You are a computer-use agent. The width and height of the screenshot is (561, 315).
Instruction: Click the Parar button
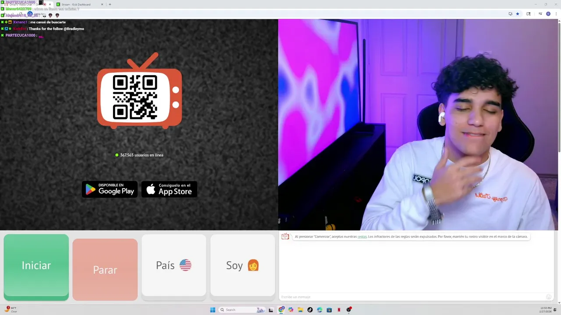pyautogui.click(x=105, y=269)
